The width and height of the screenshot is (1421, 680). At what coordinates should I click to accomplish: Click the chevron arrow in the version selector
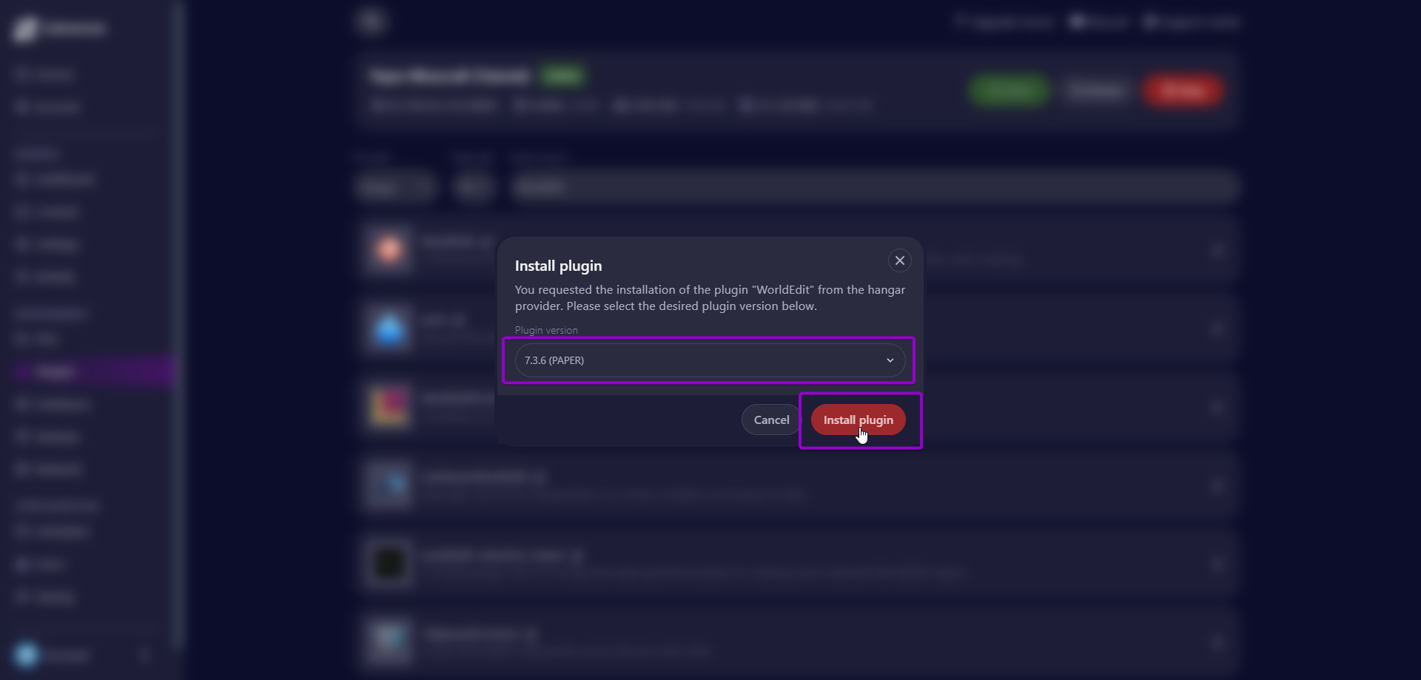click(x=890, y=360)
